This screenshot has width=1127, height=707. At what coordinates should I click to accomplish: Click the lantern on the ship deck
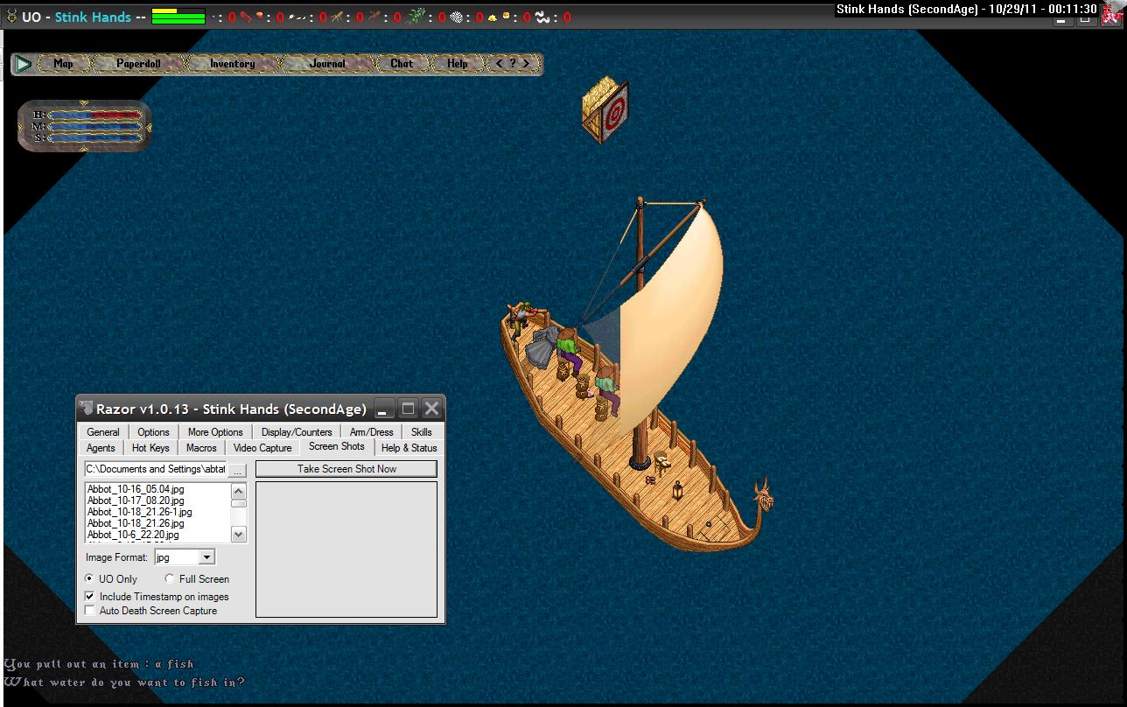(677, 491)
